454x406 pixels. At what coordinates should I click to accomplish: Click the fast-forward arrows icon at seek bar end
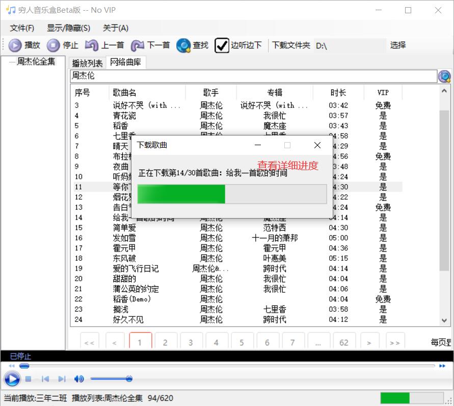tap(442, 366)
